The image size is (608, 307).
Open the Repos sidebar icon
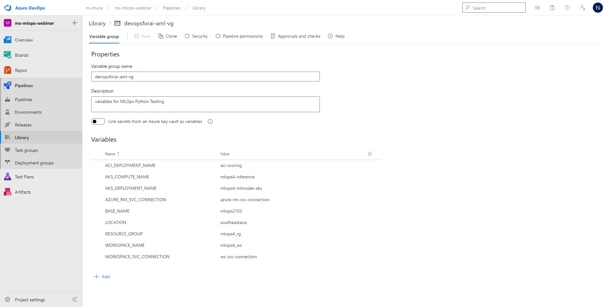[x=8, y=70]
